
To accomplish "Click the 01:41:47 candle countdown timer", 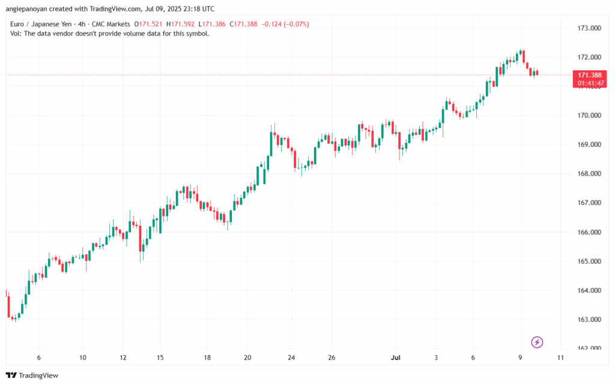I will (x=590, y=83).
